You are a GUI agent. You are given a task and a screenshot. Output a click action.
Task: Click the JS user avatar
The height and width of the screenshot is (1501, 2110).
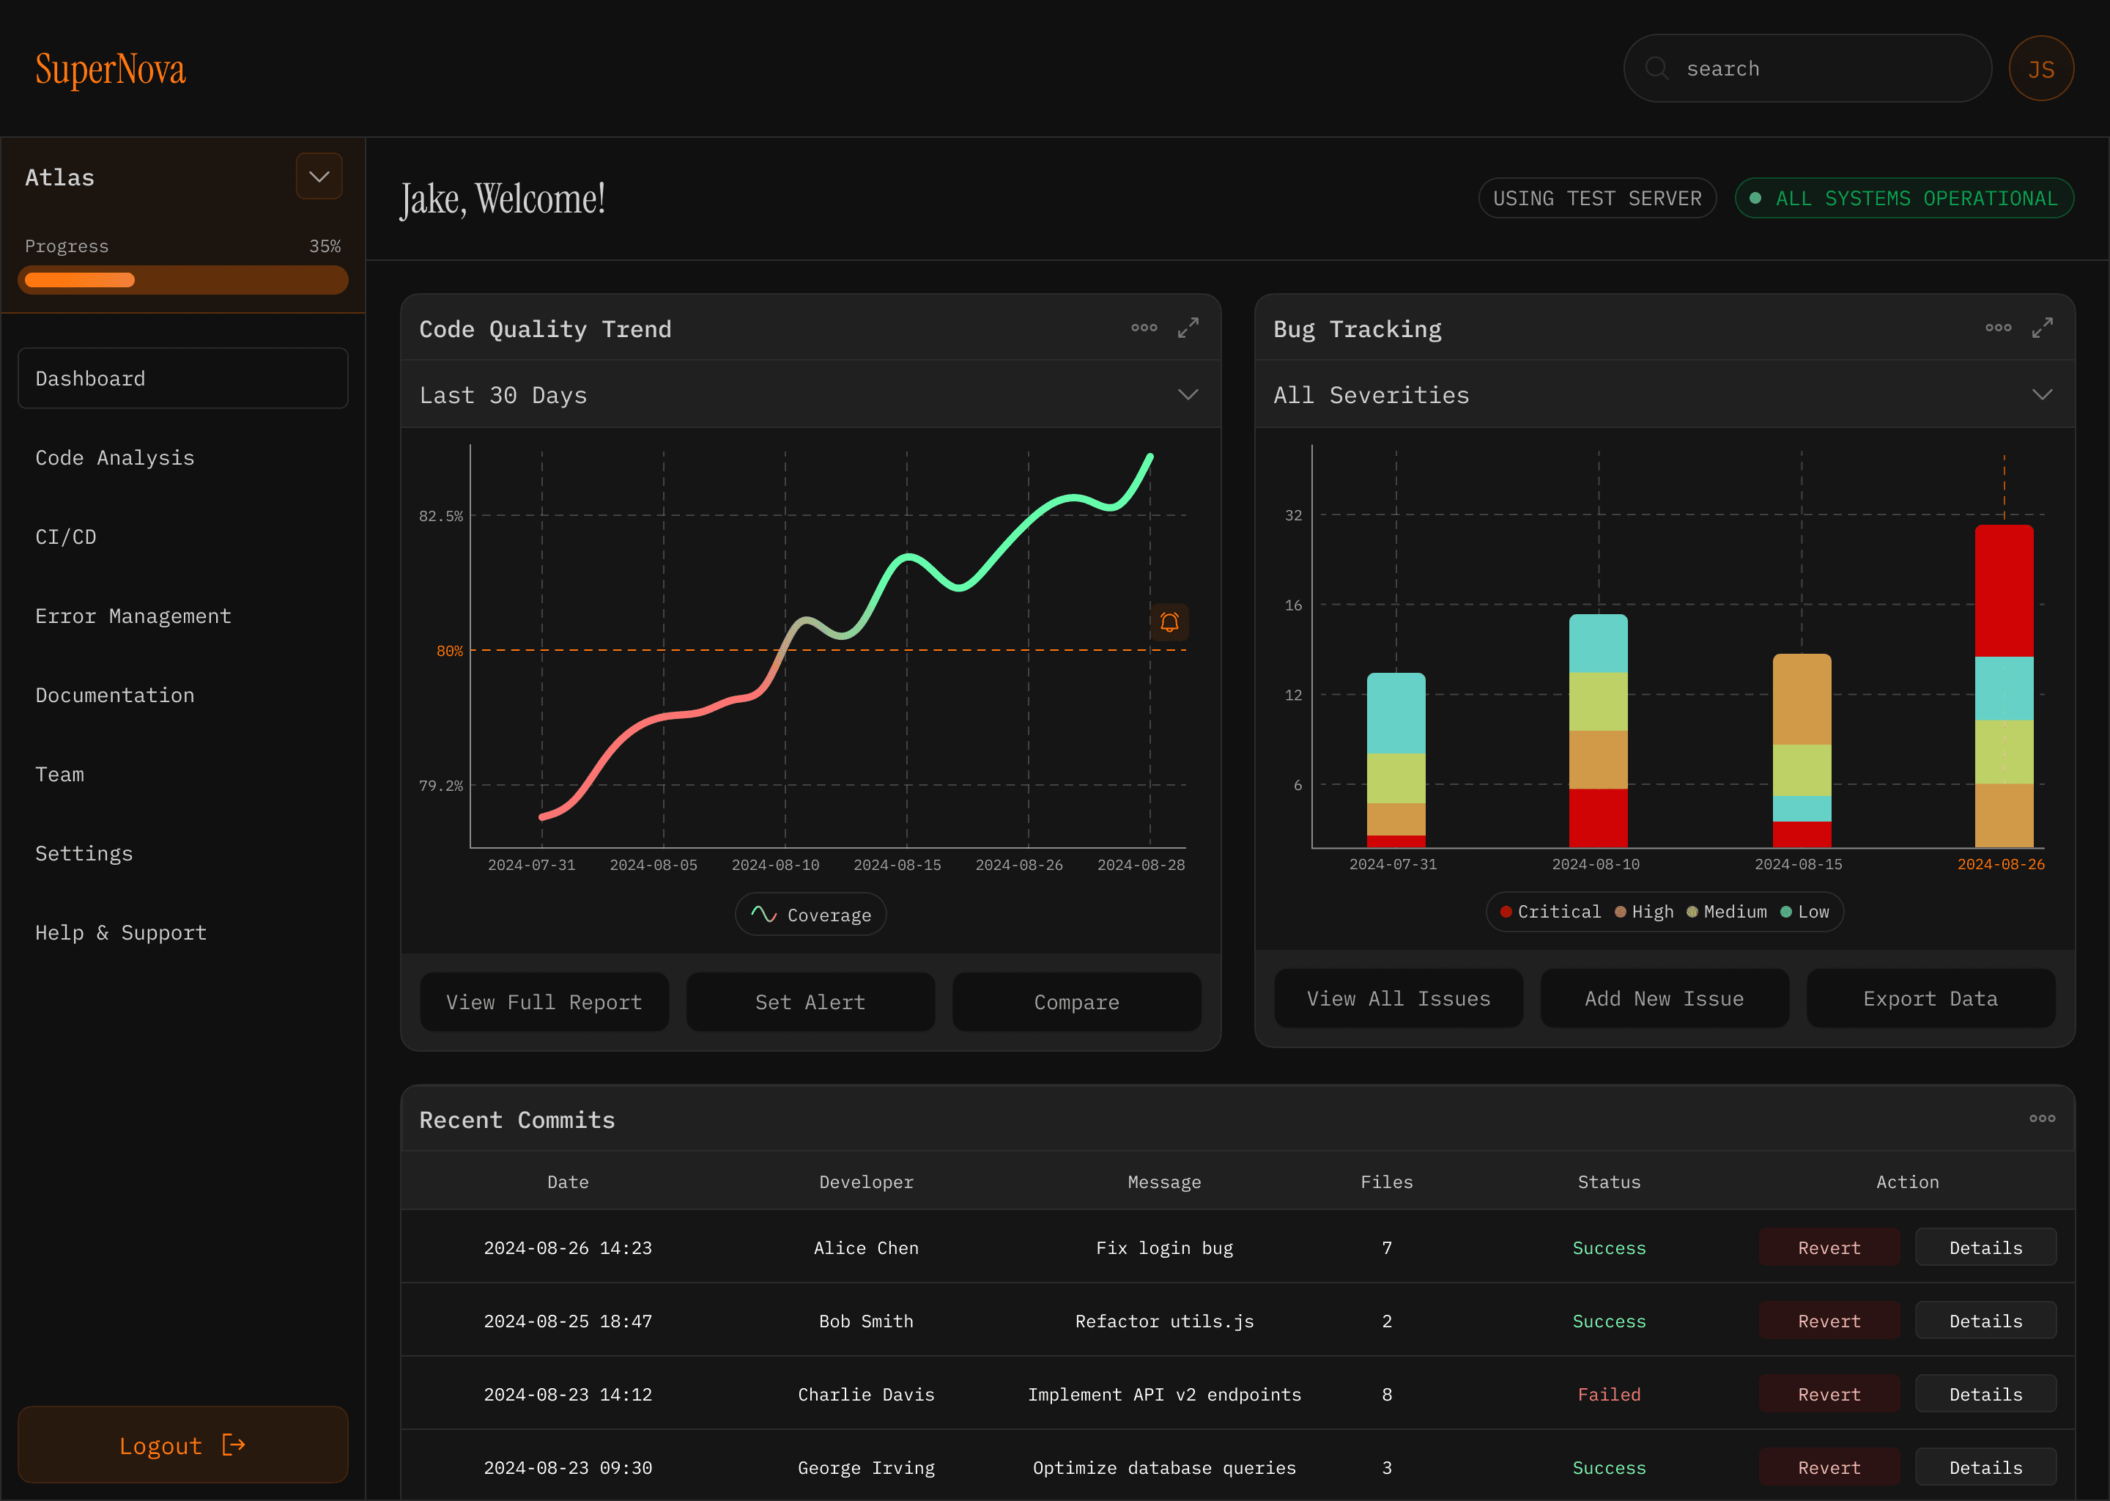(x=2040, y=68)
